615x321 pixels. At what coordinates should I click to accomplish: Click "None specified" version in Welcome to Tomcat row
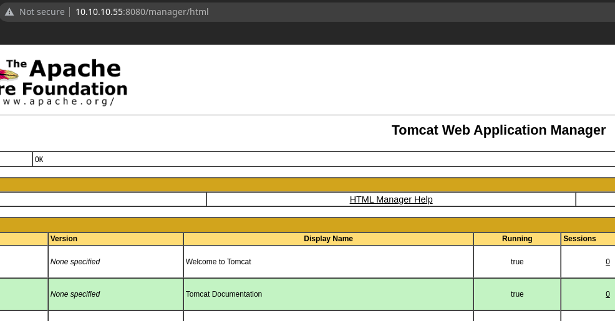(x=75, y=262)
